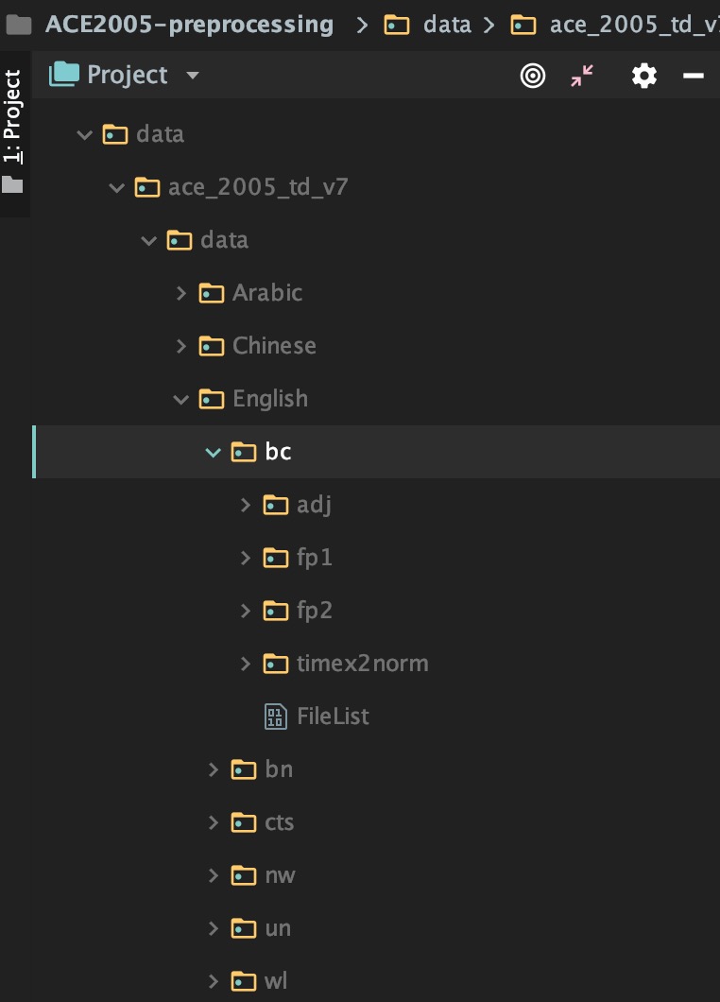Viewport: 720px width, 1002px height.
Task: Click the Arabic folder icon
Action: point(210,293)
